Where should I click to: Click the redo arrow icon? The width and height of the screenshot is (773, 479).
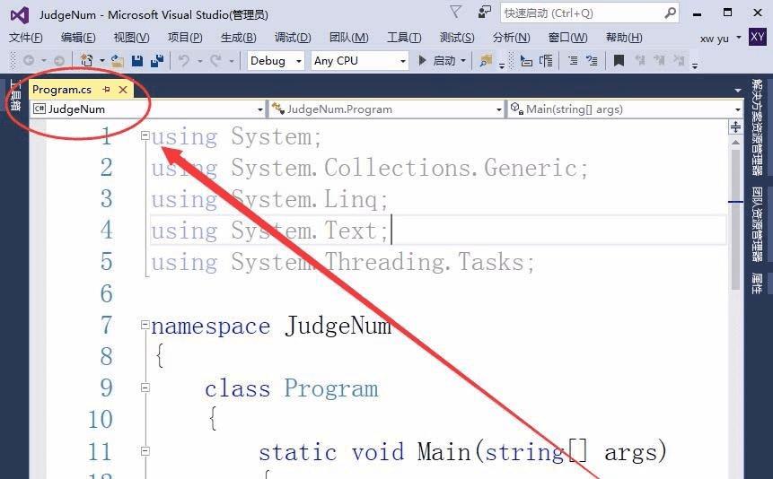[216, 61]
